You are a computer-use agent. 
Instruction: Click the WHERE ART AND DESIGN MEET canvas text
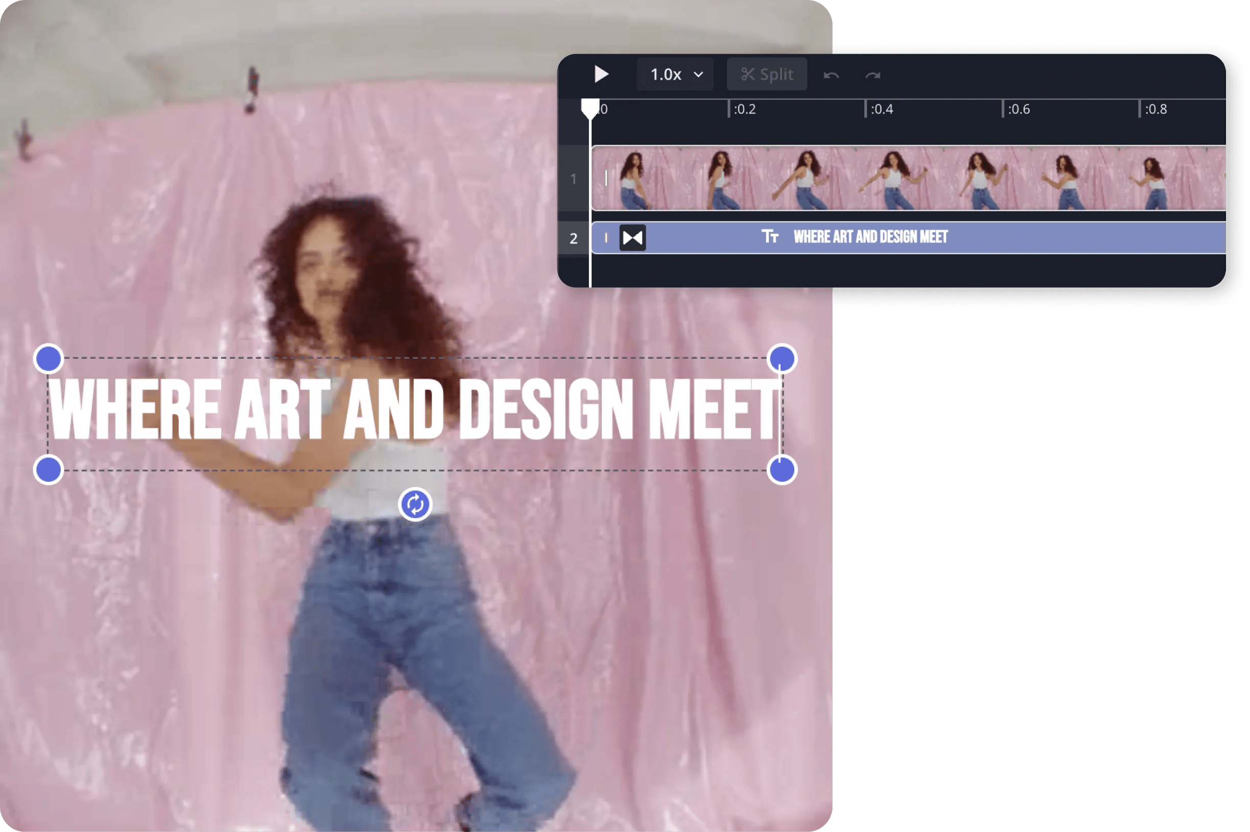[414, 410]
